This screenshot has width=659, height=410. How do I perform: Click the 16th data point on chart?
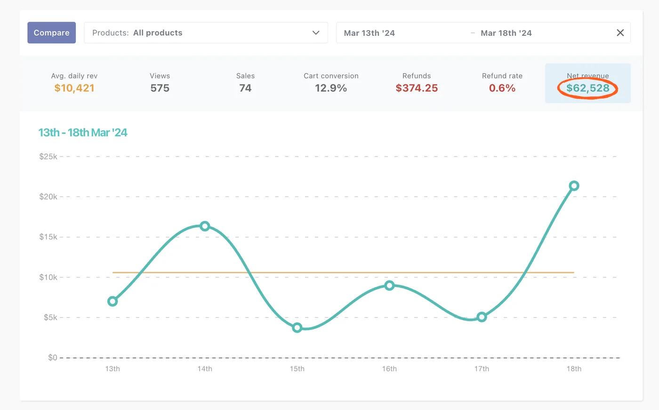point(389,286)
